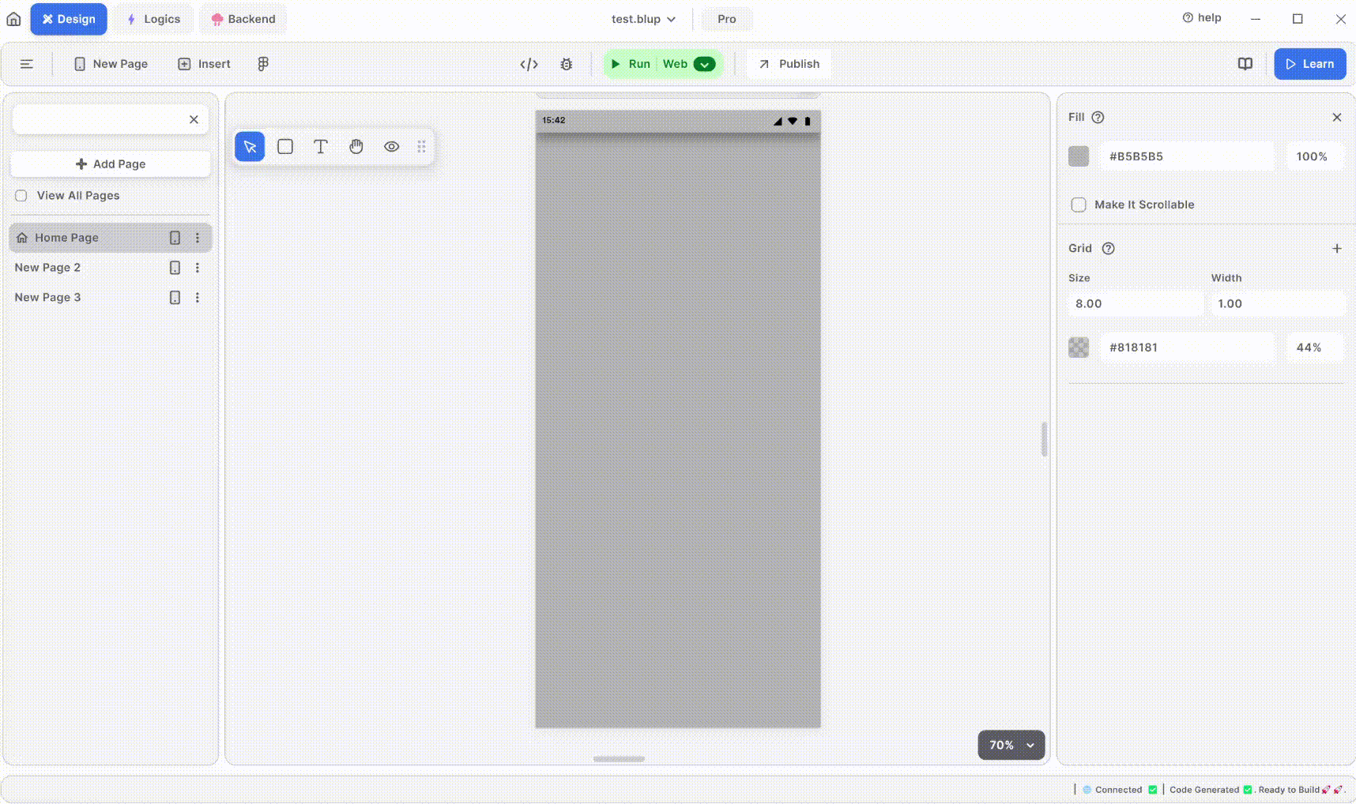
Task: Click the Grid Size input field
Action: tap(1135, 303)
